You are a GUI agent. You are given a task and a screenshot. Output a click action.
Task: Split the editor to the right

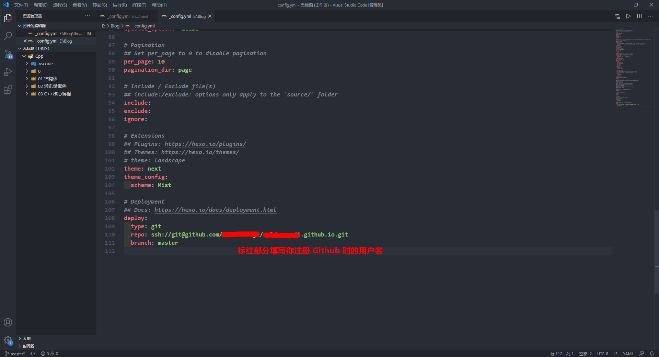coord(639,16)
